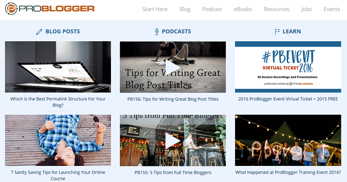Click the laptop thumbnail image
Image resolution: width=347 pixels, height=182 pixels.
tap(58, 67)
